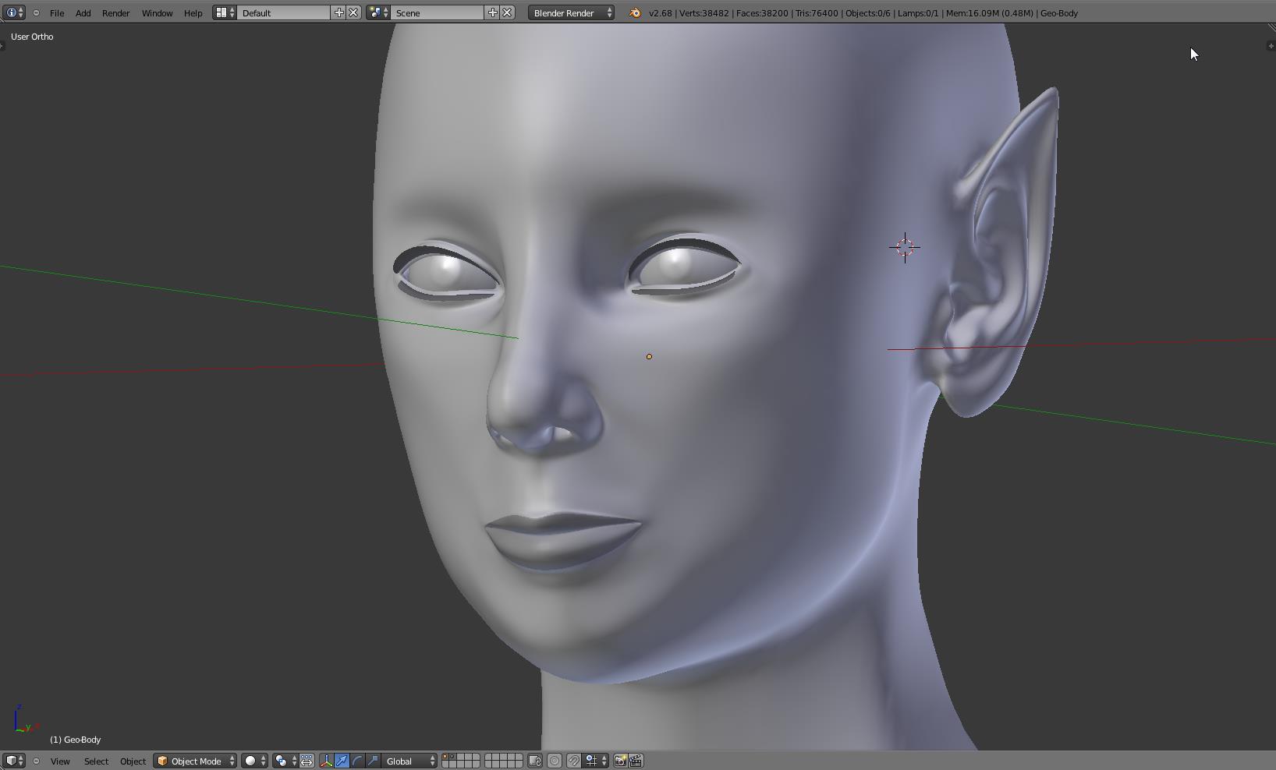Select the translate manipulator arrow
This screenshot has height=770, width=1276.
342,761
